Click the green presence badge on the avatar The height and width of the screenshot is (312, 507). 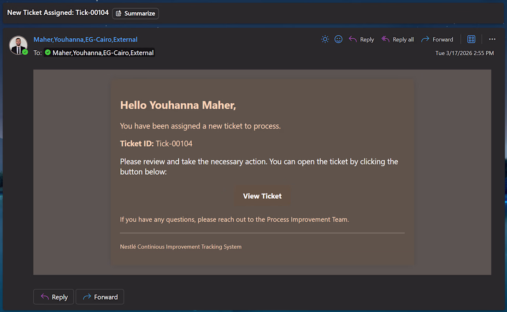click(x=25, y=52)
